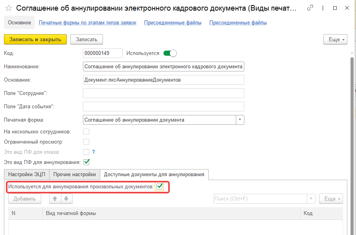
Task: Sort by 'Вид печатной формы' column header
Action: click(171, 213)
